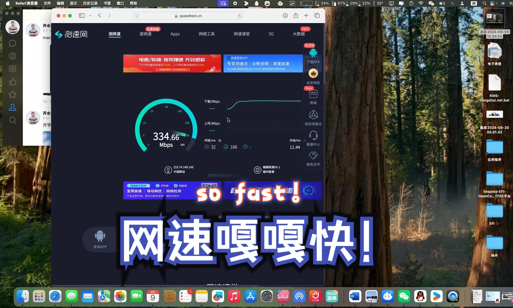Open the 窗口 menu
This screenshot has width=513, height=308.
(x=120, y=3)
